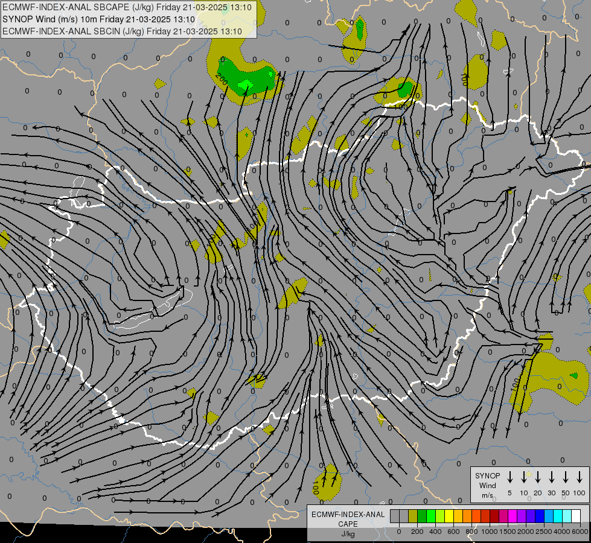The height and width of the screenshot is (543, 591).
Task: Click the 'J/kg' unit label in legend
Action: (x=348, y=534)
